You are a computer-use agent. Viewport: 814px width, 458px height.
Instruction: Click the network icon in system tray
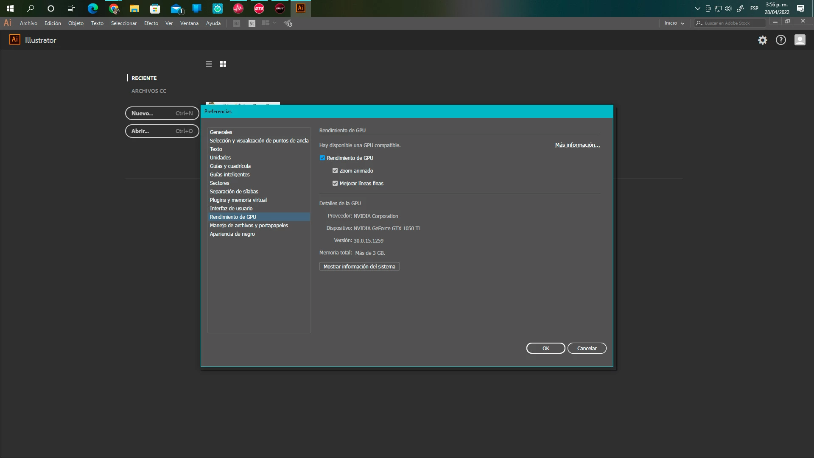point(718,8)
